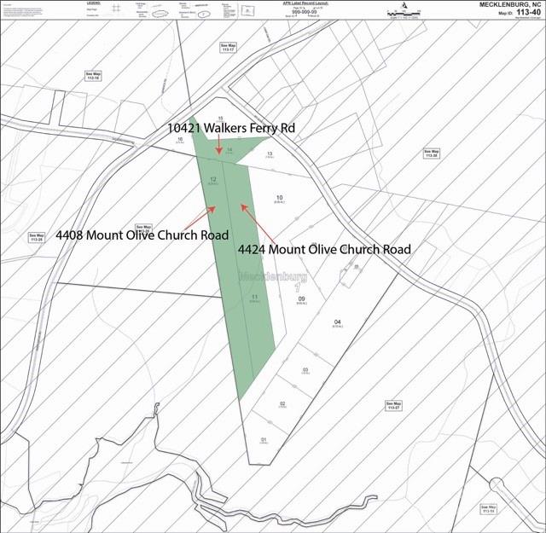The image size is (546, 533).
Task: Select green parcel number 12
Action: tap(214, 180)
